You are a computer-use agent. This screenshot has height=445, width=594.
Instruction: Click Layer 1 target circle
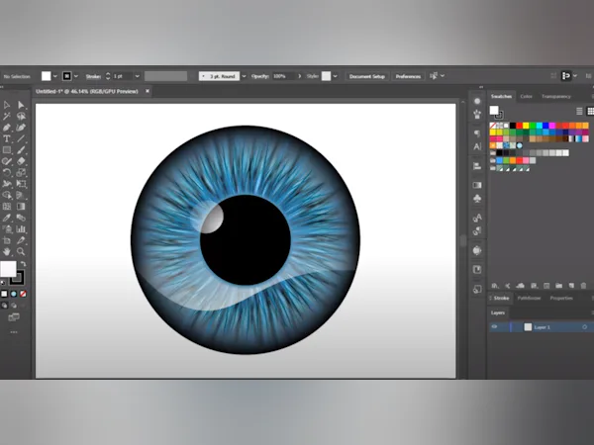(584, 327)
